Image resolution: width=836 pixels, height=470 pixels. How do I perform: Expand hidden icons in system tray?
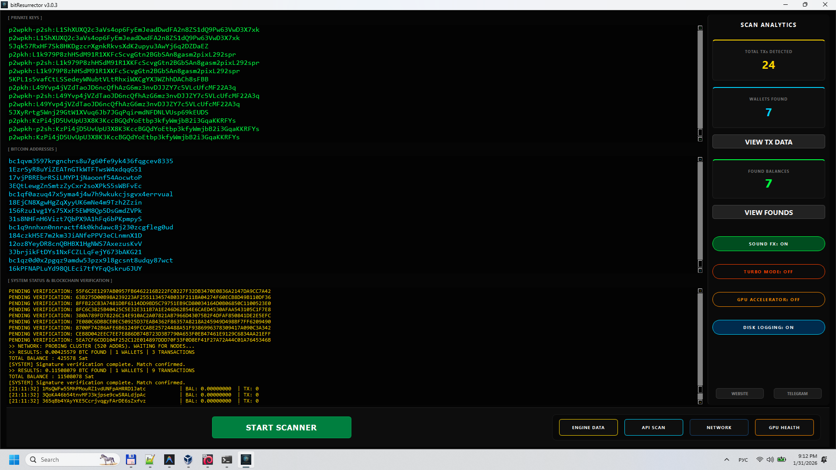click(x=726, y=460)
